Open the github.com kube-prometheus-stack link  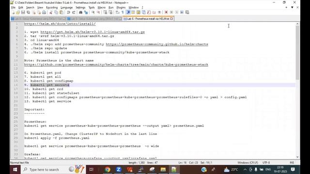coord(116,64)
